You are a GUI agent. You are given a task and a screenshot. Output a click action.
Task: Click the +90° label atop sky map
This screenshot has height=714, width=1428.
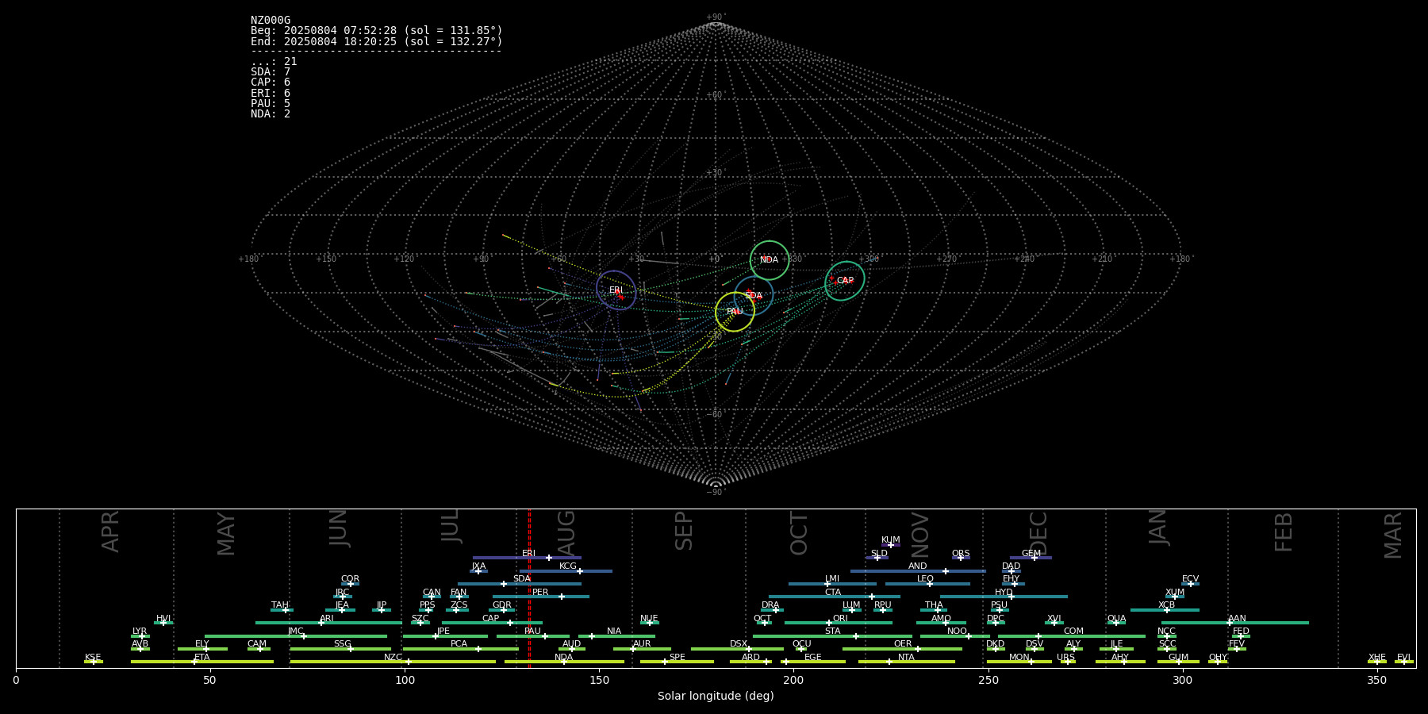click(716, 17)
